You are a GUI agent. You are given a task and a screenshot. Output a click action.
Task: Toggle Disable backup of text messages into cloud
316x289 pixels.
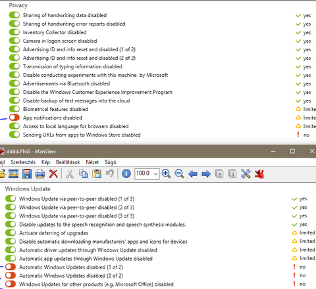point(14,100)
